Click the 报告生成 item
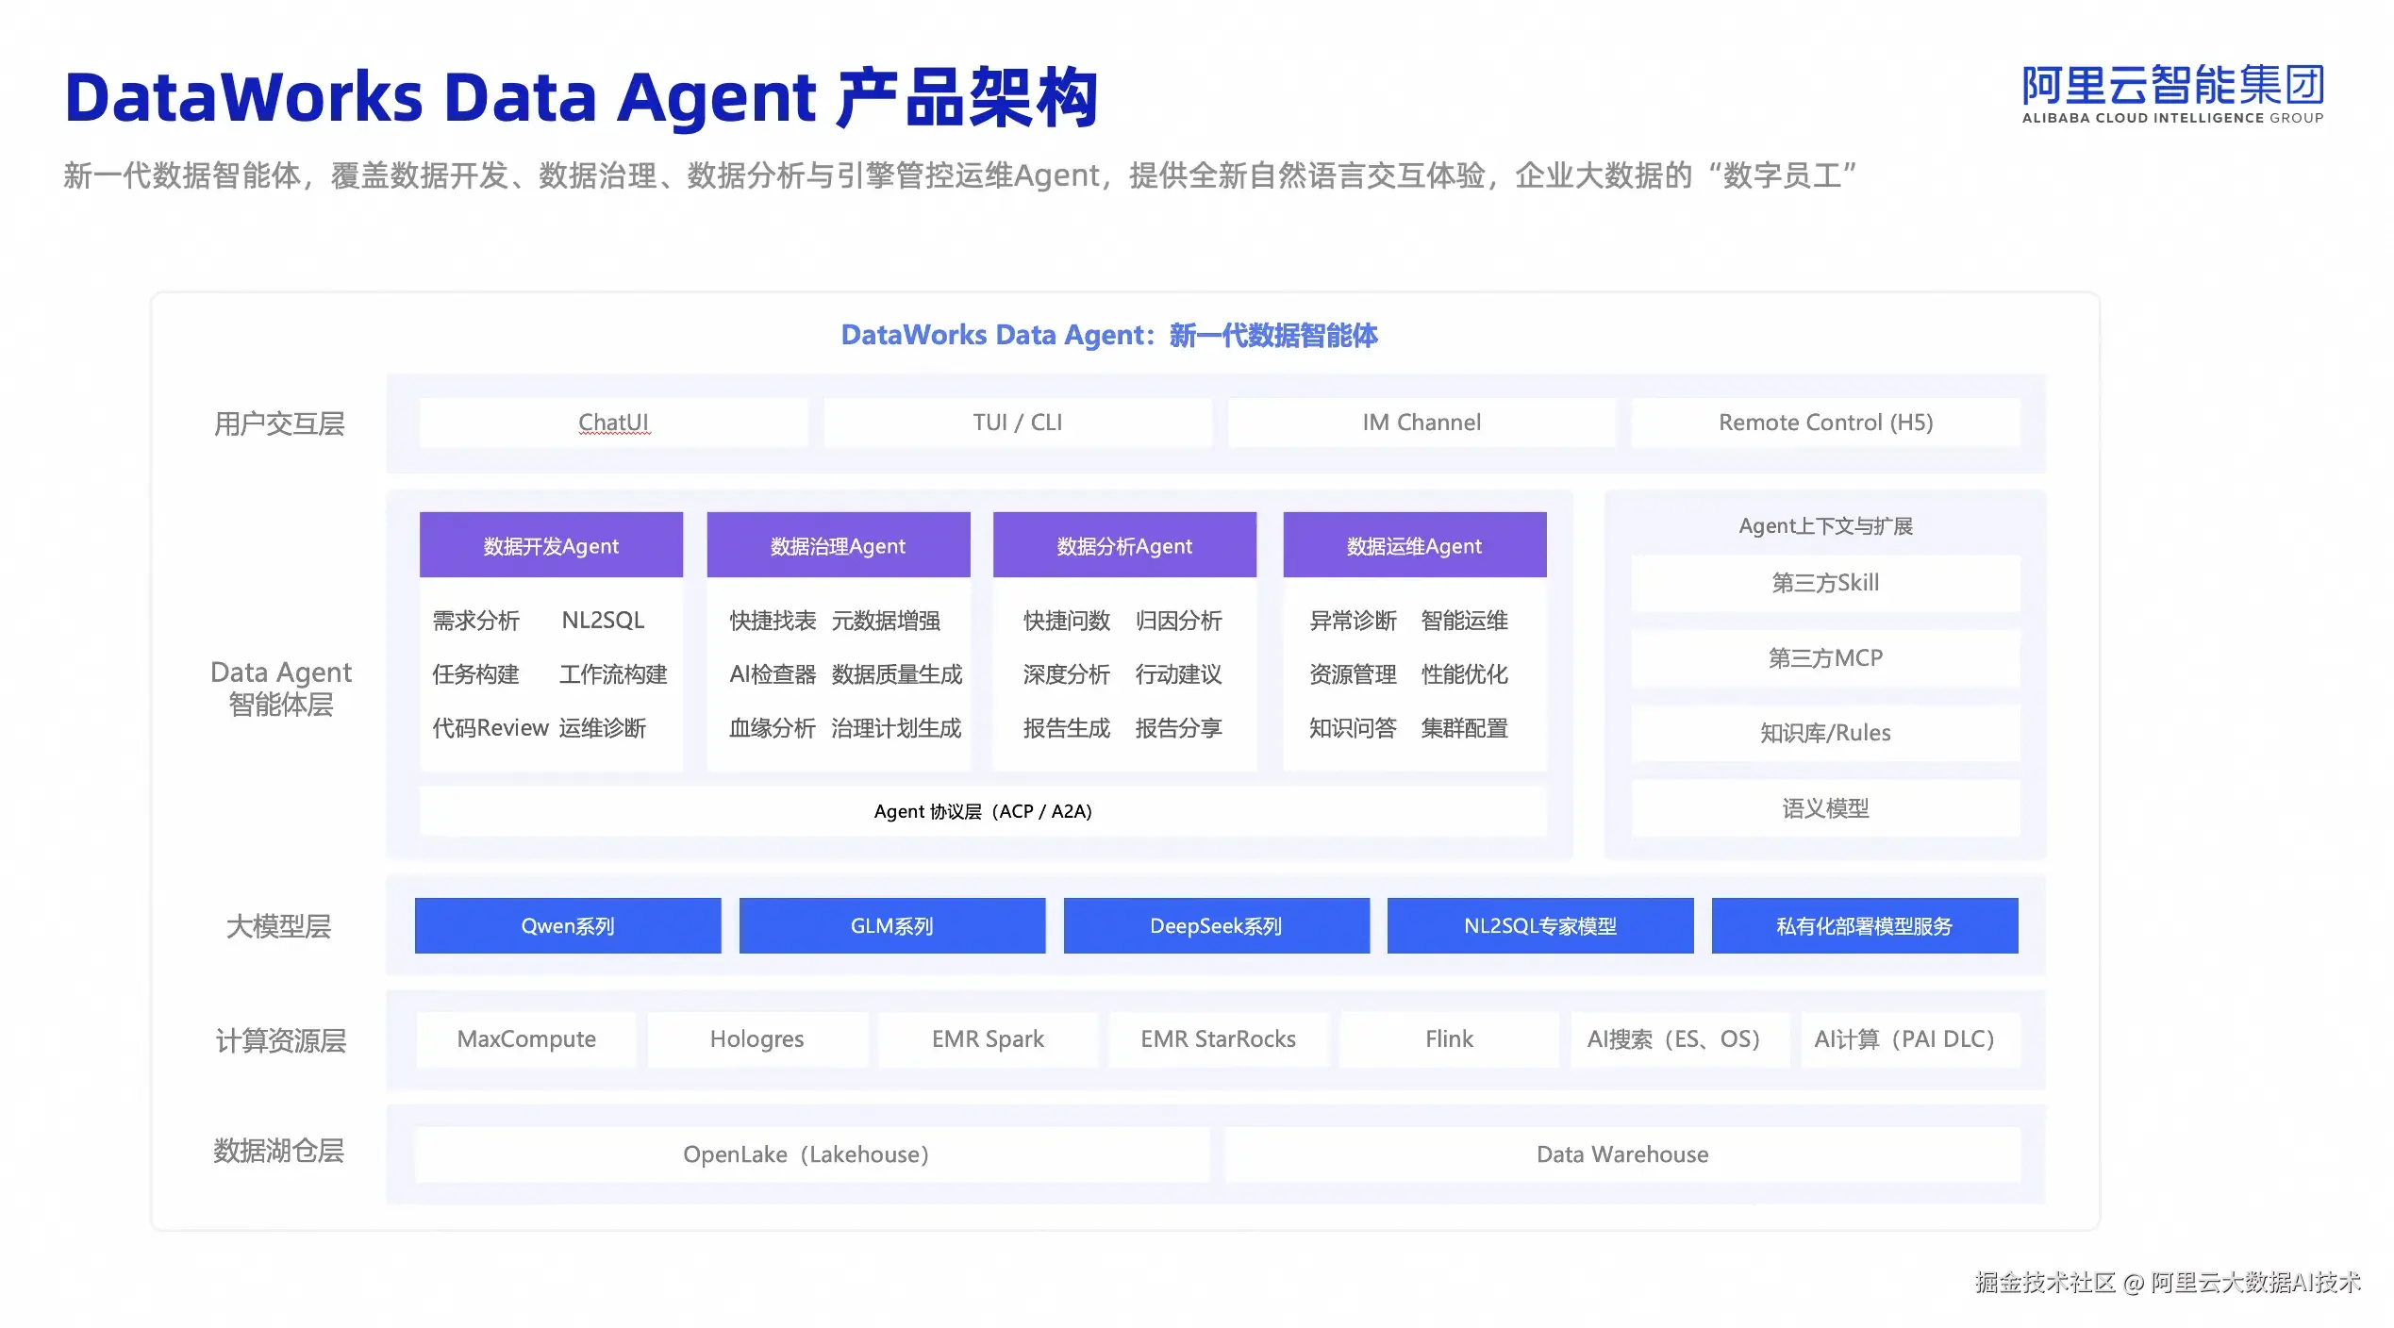 [x=1067, y=728]
